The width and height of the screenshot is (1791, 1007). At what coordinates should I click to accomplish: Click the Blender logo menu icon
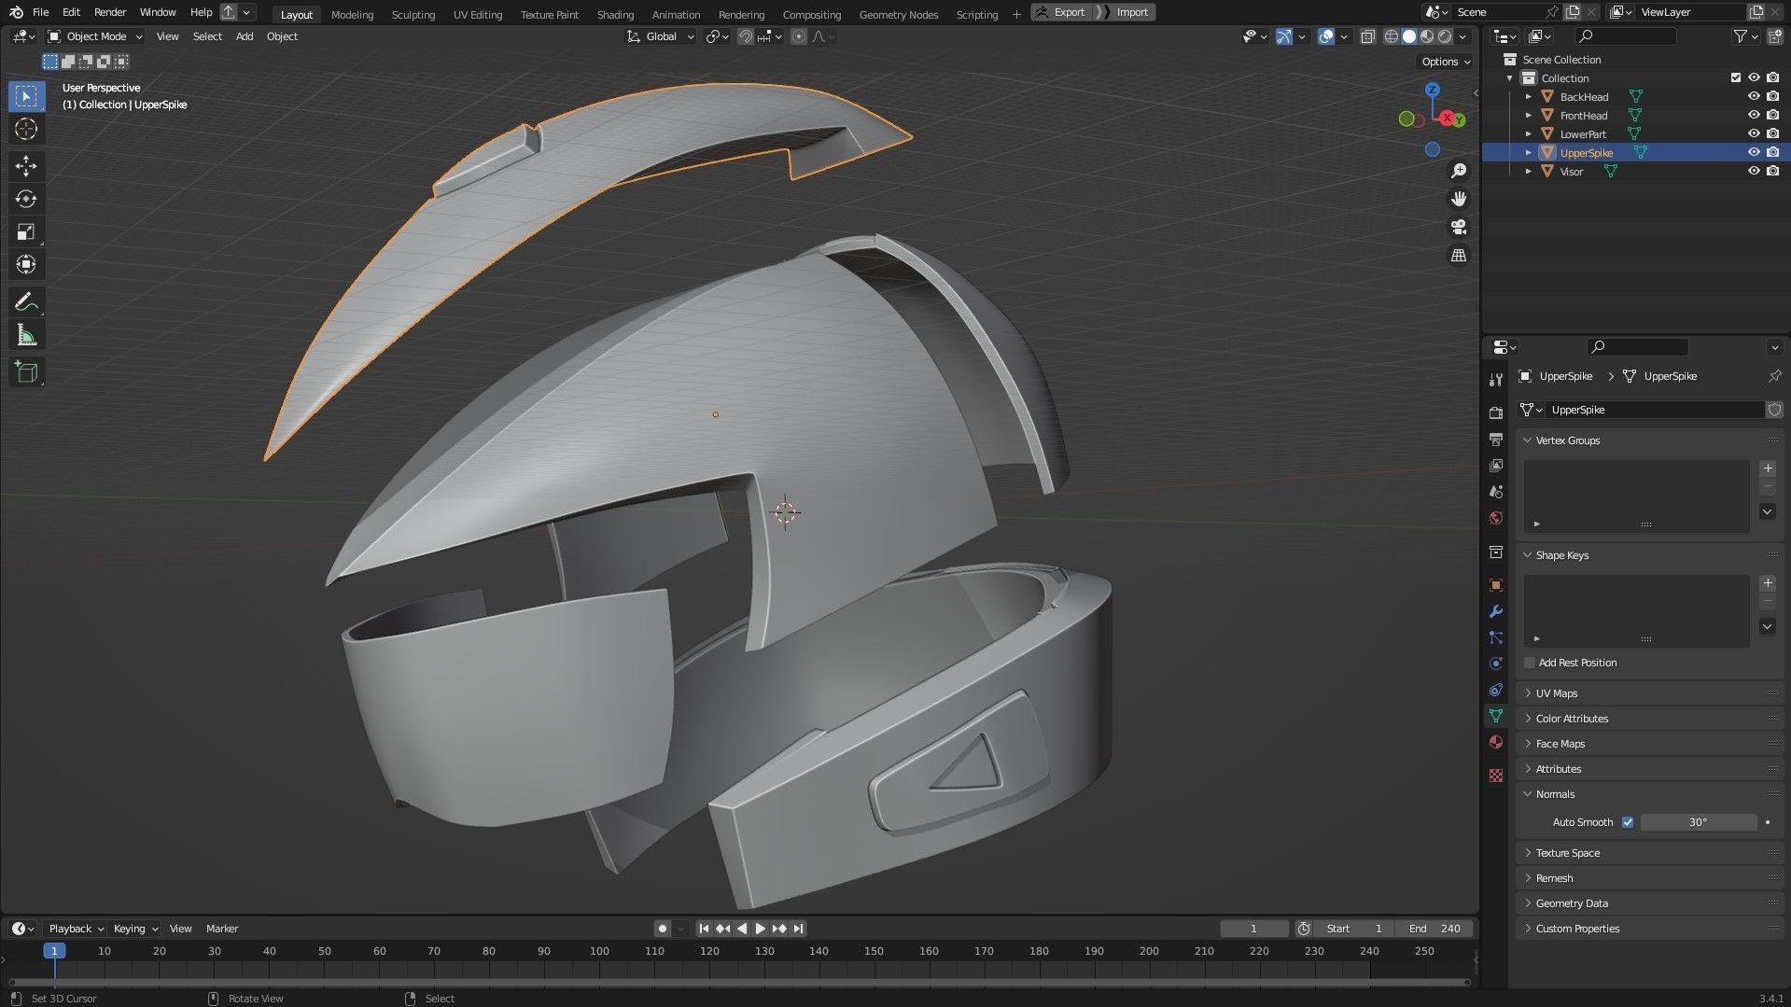(x=16, y=12)
